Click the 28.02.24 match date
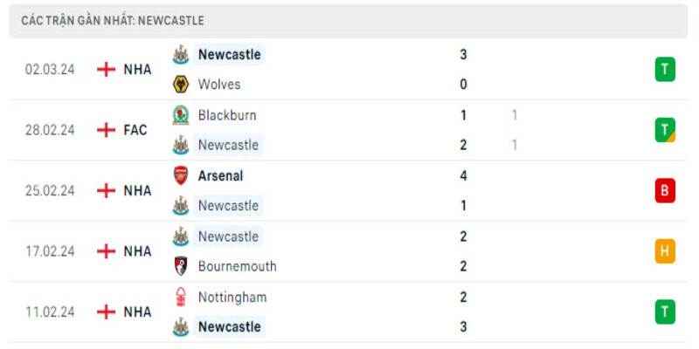 [50, 130]
